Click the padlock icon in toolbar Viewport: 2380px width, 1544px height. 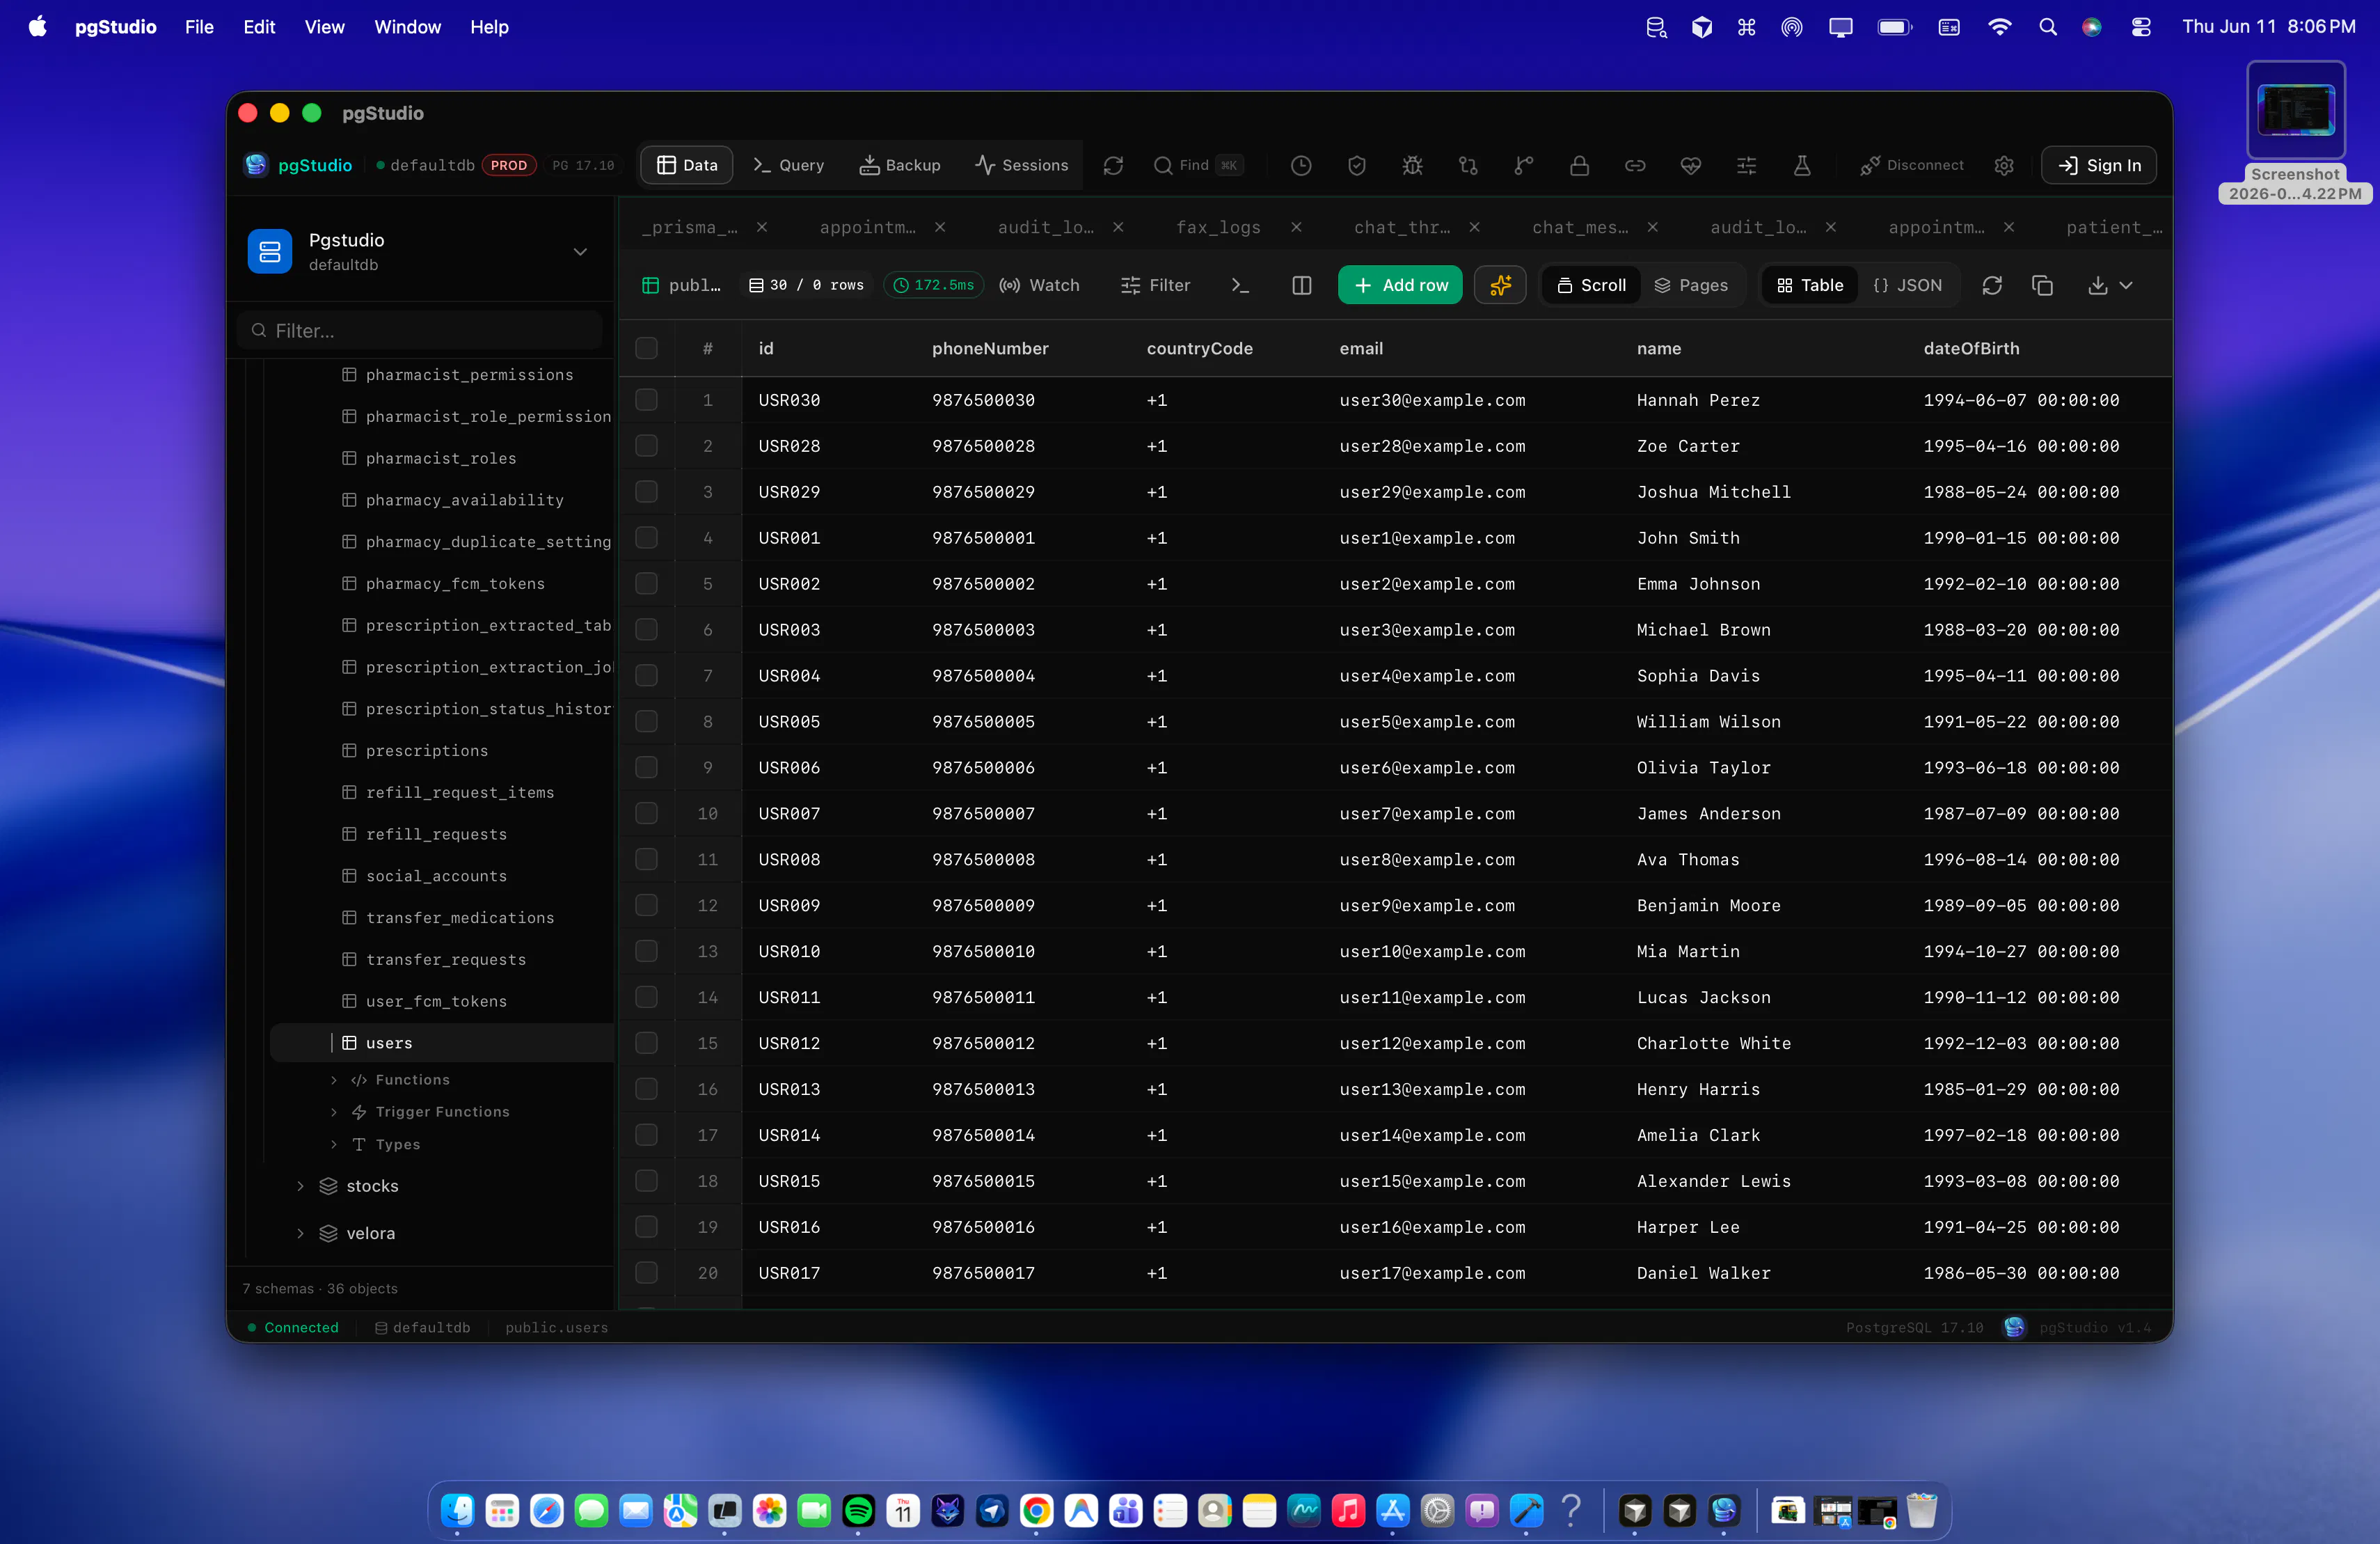coord(1579,165)
